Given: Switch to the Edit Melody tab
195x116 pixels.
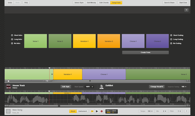Looking at the screenshot, I should coord(91,3).
